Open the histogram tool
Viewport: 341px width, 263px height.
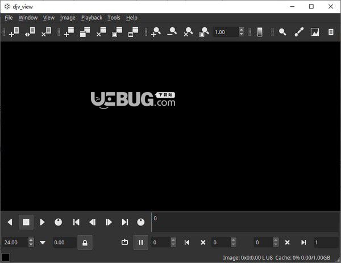pyautogui.click(x=315, y=32)
